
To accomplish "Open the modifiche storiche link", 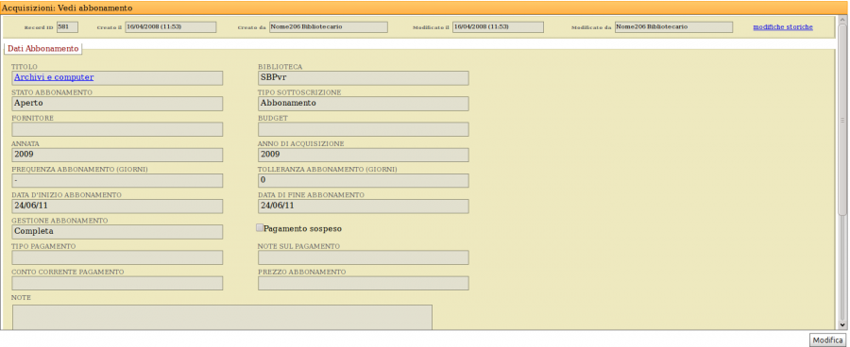I will point(782,27).
